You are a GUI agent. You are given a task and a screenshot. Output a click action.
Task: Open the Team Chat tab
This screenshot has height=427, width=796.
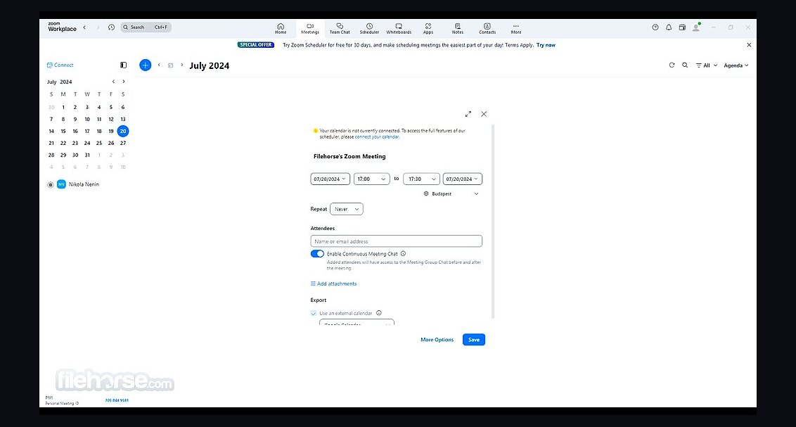pos(340,28)
